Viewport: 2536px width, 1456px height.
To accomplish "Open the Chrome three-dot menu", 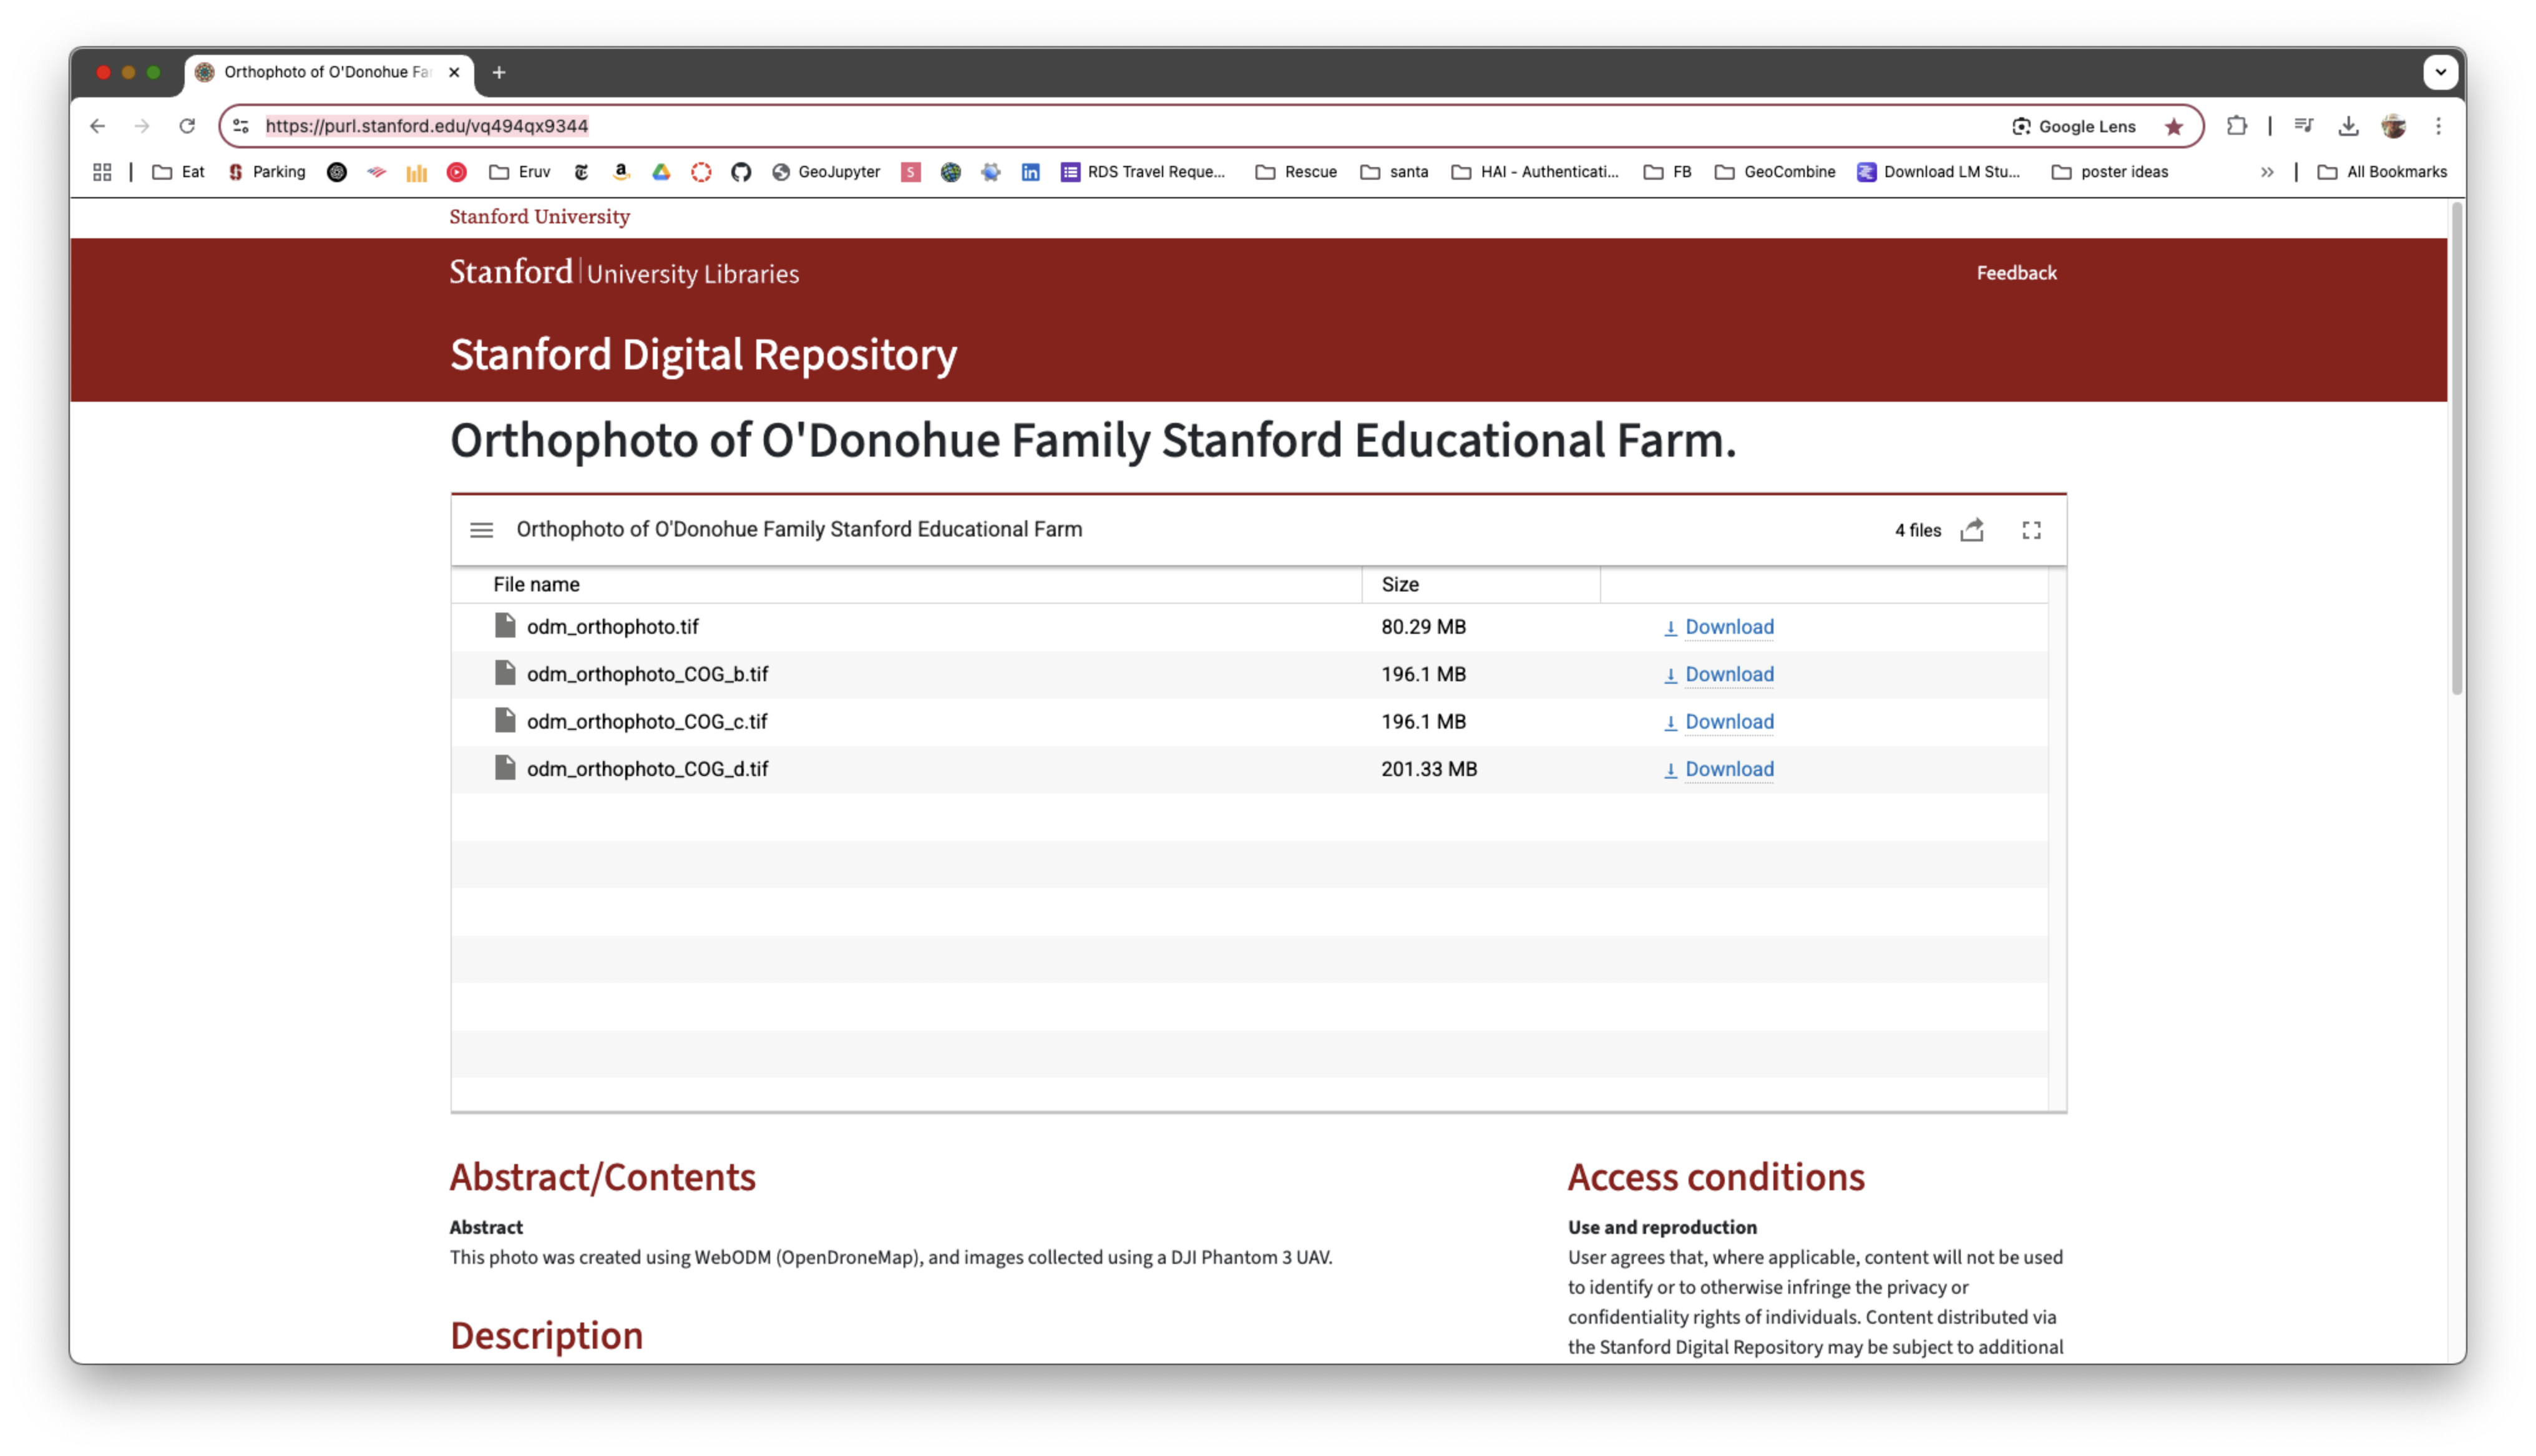I will [x=2438, y=126].
